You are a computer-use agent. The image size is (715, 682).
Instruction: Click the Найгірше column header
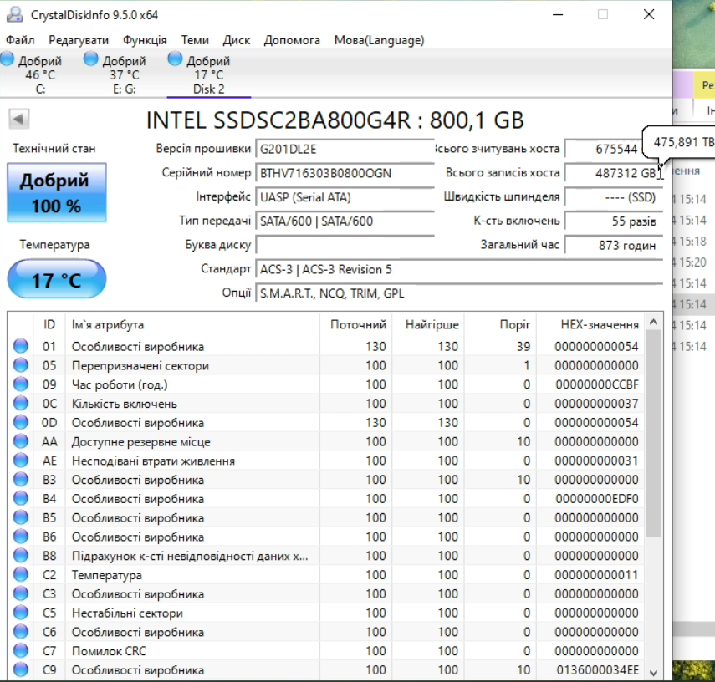428,324
